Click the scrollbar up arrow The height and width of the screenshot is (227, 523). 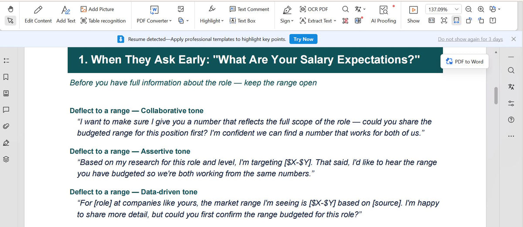click(x=496, y=53)
